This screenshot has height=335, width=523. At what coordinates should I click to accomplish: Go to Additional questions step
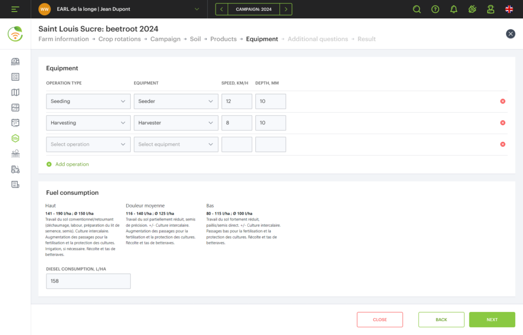(x=318, y=39)
